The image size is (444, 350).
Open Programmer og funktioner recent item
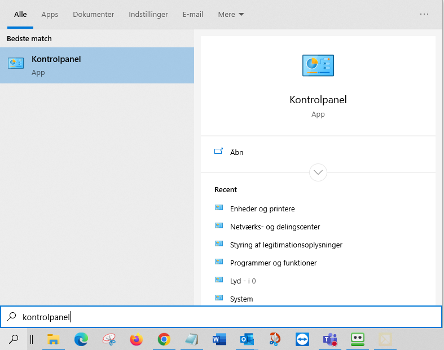(273, 263)
